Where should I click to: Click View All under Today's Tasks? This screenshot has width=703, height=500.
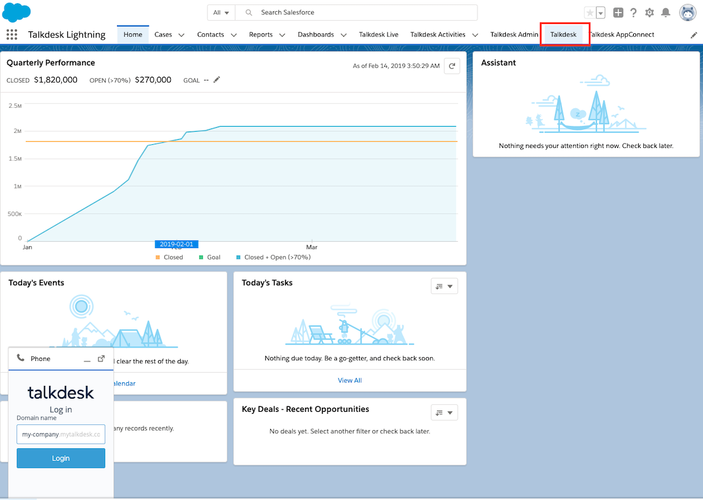[x=350, y=380]
